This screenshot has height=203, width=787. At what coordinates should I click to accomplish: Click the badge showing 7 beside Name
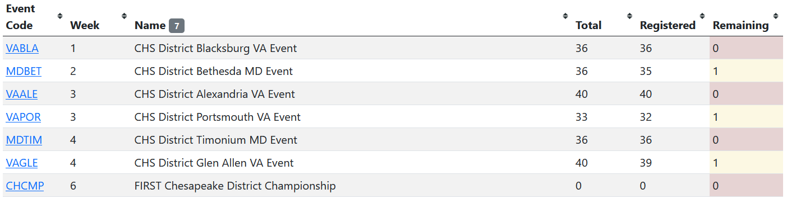click(x=177, y=25)
